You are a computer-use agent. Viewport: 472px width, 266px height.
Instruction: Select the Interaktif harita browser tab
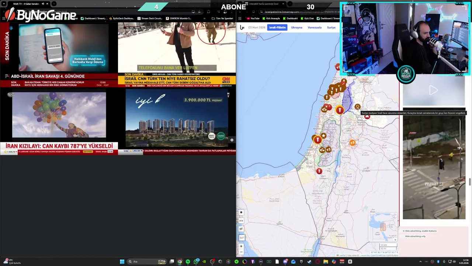264,4
